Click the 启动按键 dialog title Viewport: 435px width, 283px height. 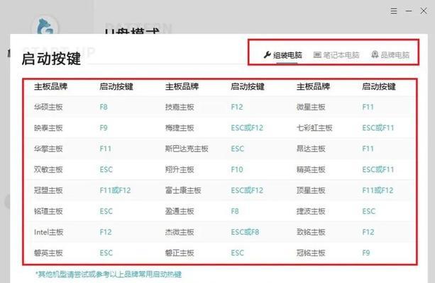click(51, 59)
